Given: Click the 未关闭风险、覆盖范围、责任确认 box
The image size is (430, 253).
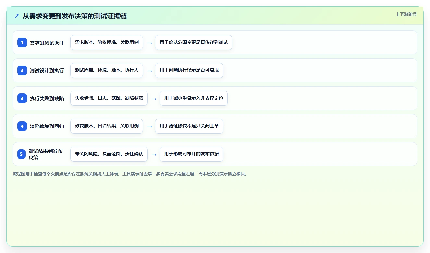Looking at the screenshot, I should (x=109, y=154).
